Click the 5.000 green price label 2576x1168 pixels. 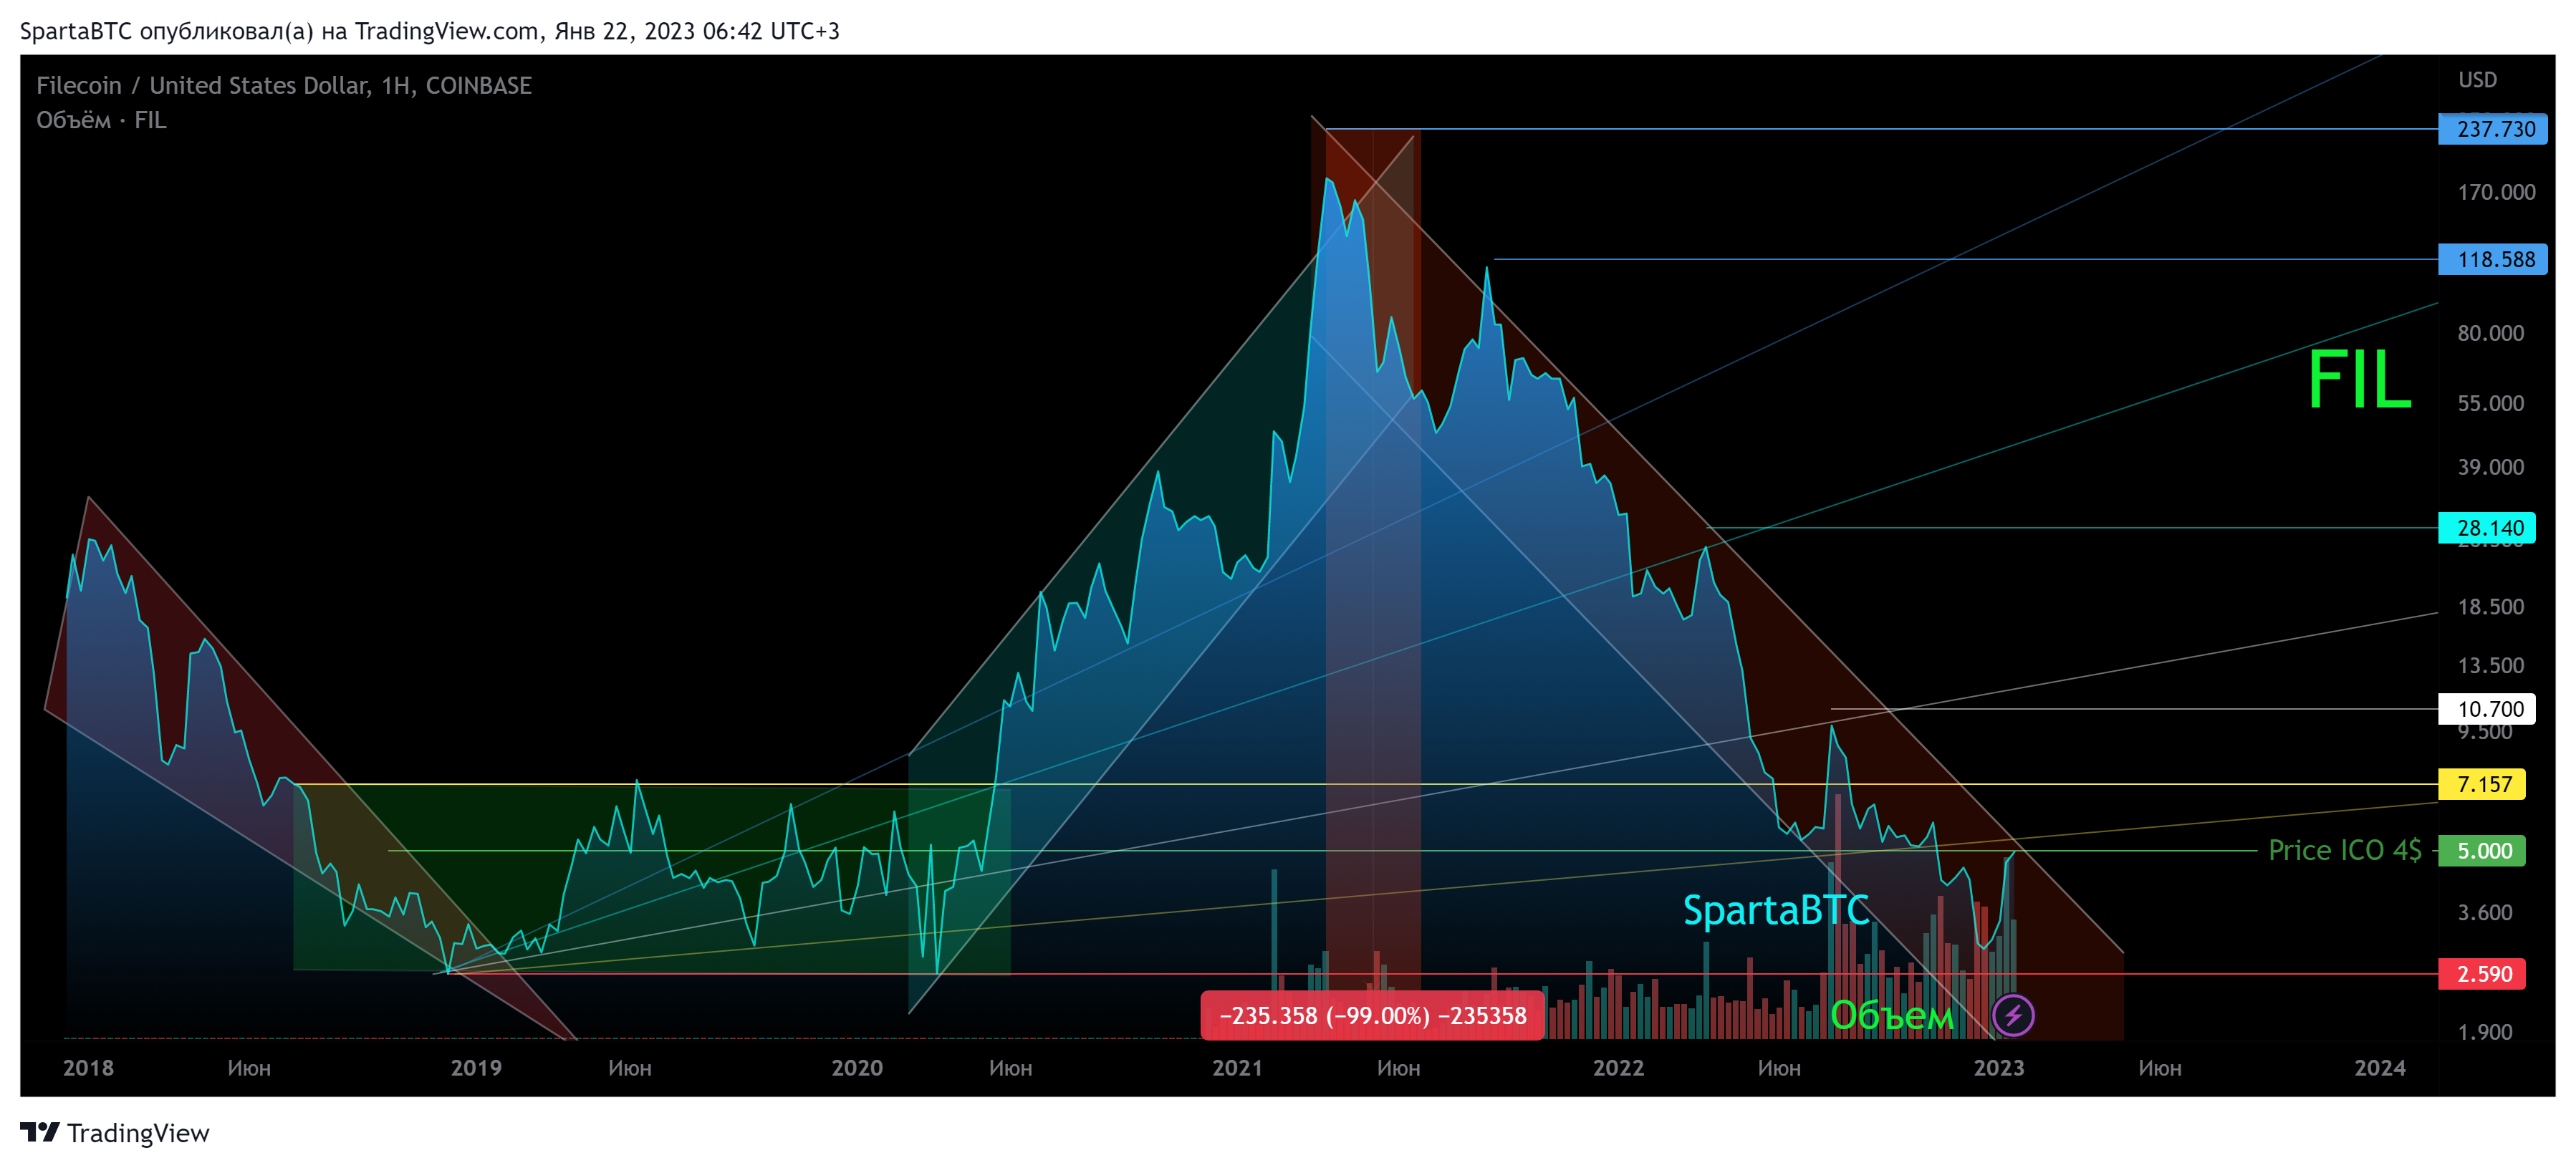point(2481,850)
